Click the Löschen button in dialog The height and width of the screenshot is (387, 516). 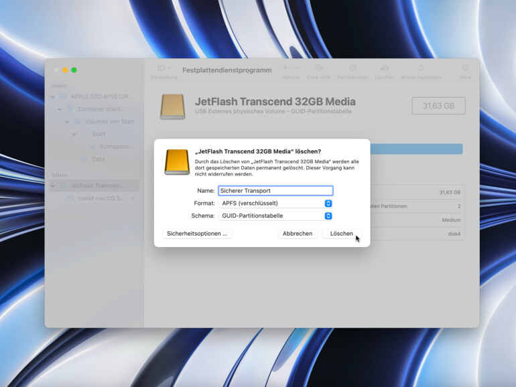[342, 234]
